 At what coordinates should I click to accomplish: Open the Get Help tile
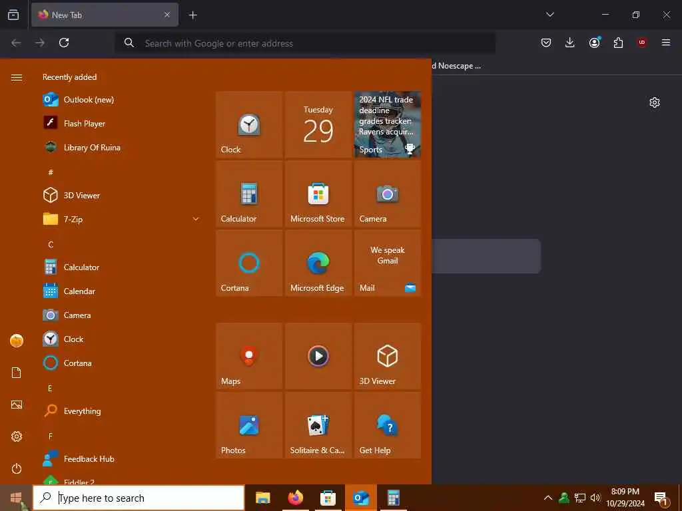point(388,425)
